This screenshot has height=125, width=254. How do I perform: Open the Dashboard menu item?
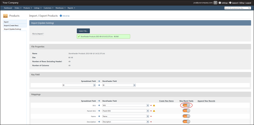pyautogui.click(x=8, y=8)
